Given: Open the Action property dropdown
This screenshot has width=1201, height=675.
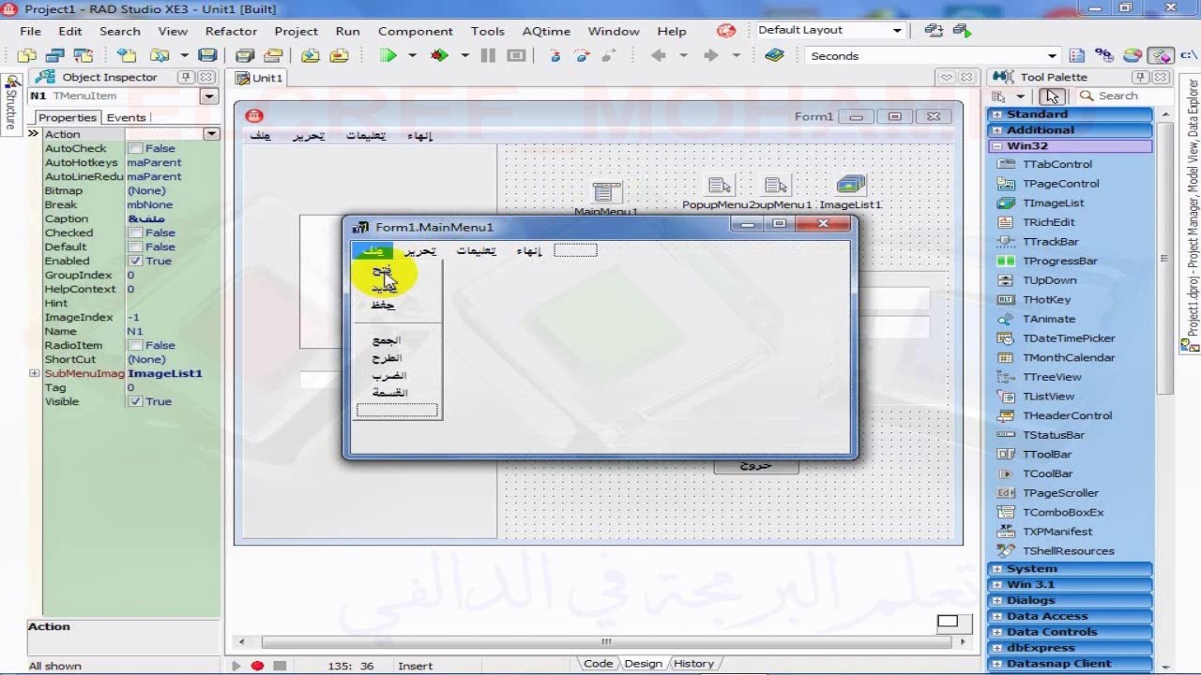Looking at the screenshot, I should (211, 134).
